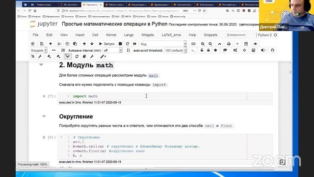Click the upward chevron toolbar icon
The image size is (314, 177).
(x=220, y=44)
